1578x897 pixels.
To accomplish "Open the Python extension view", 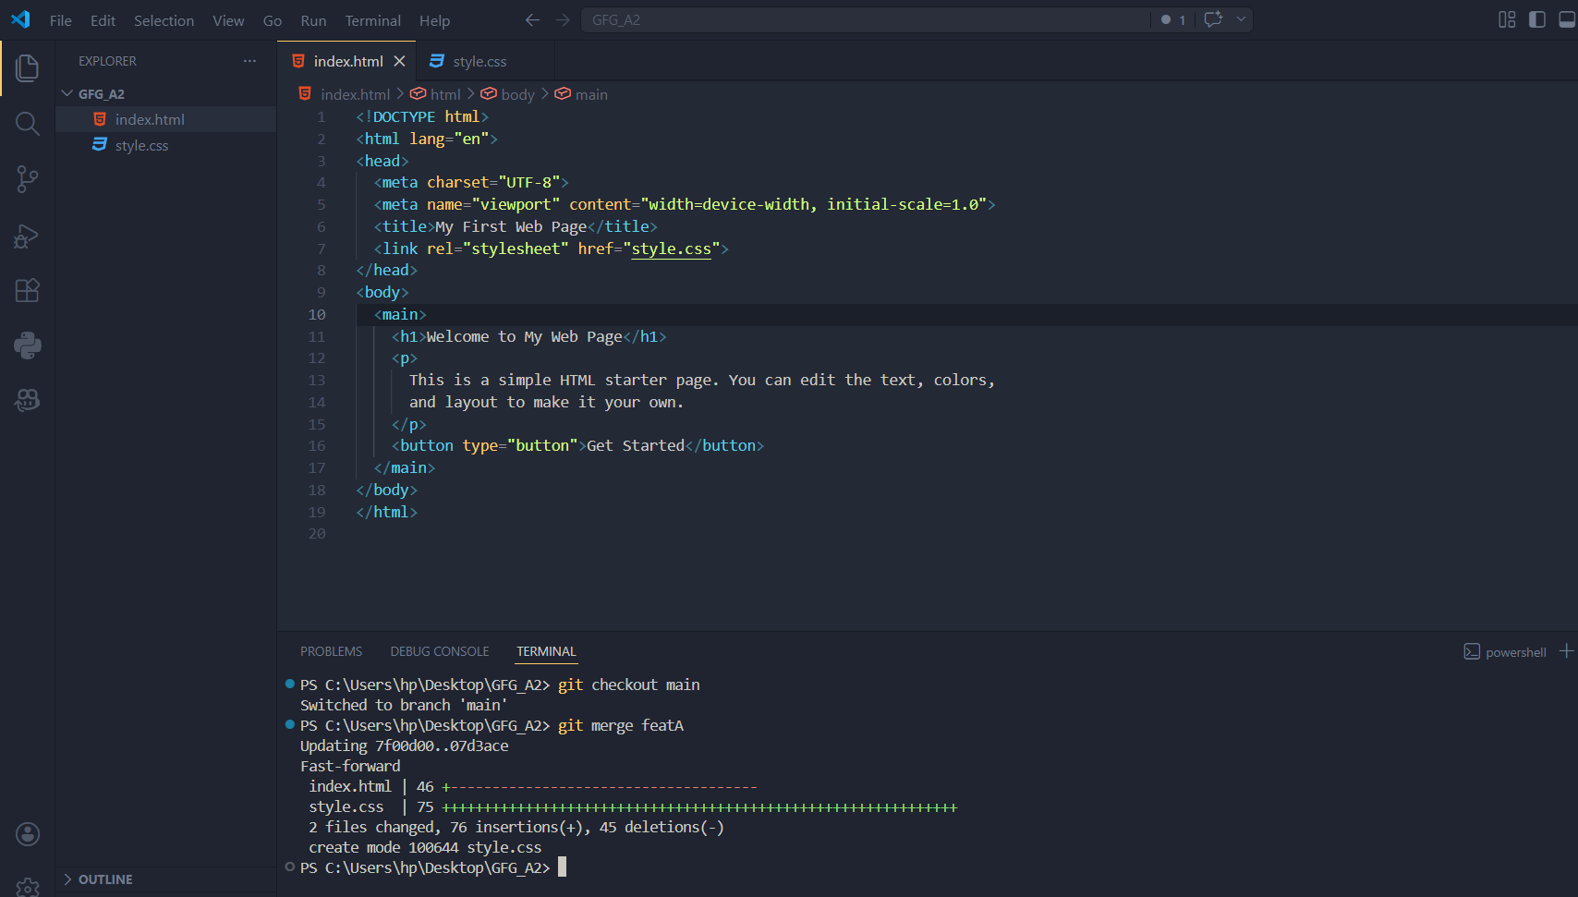I will coord(28,345).
